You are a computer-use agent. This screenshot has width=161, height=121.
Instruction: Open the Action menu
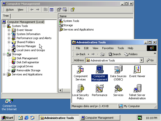tap(10, 10)
